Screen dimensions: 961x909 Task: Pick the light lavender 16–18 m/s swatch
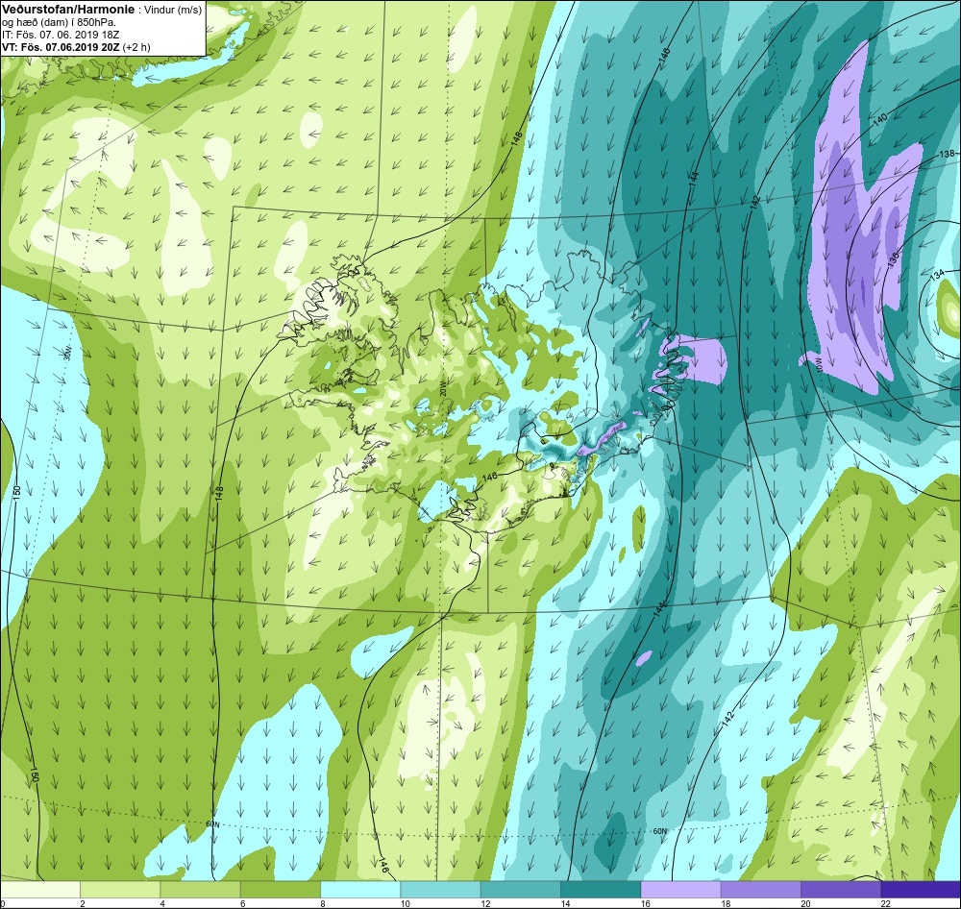coord(680,889)
